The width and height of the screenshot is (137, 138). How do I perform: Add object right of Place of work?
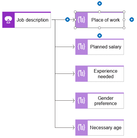tap(131, 20)
